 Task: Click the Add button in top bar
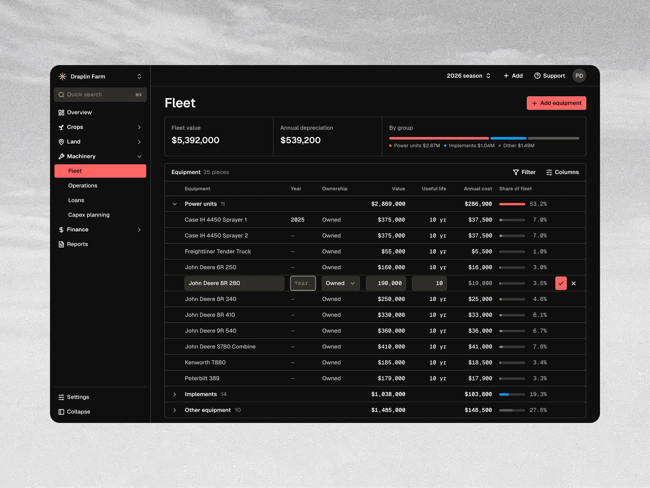(x=513, y=76)
